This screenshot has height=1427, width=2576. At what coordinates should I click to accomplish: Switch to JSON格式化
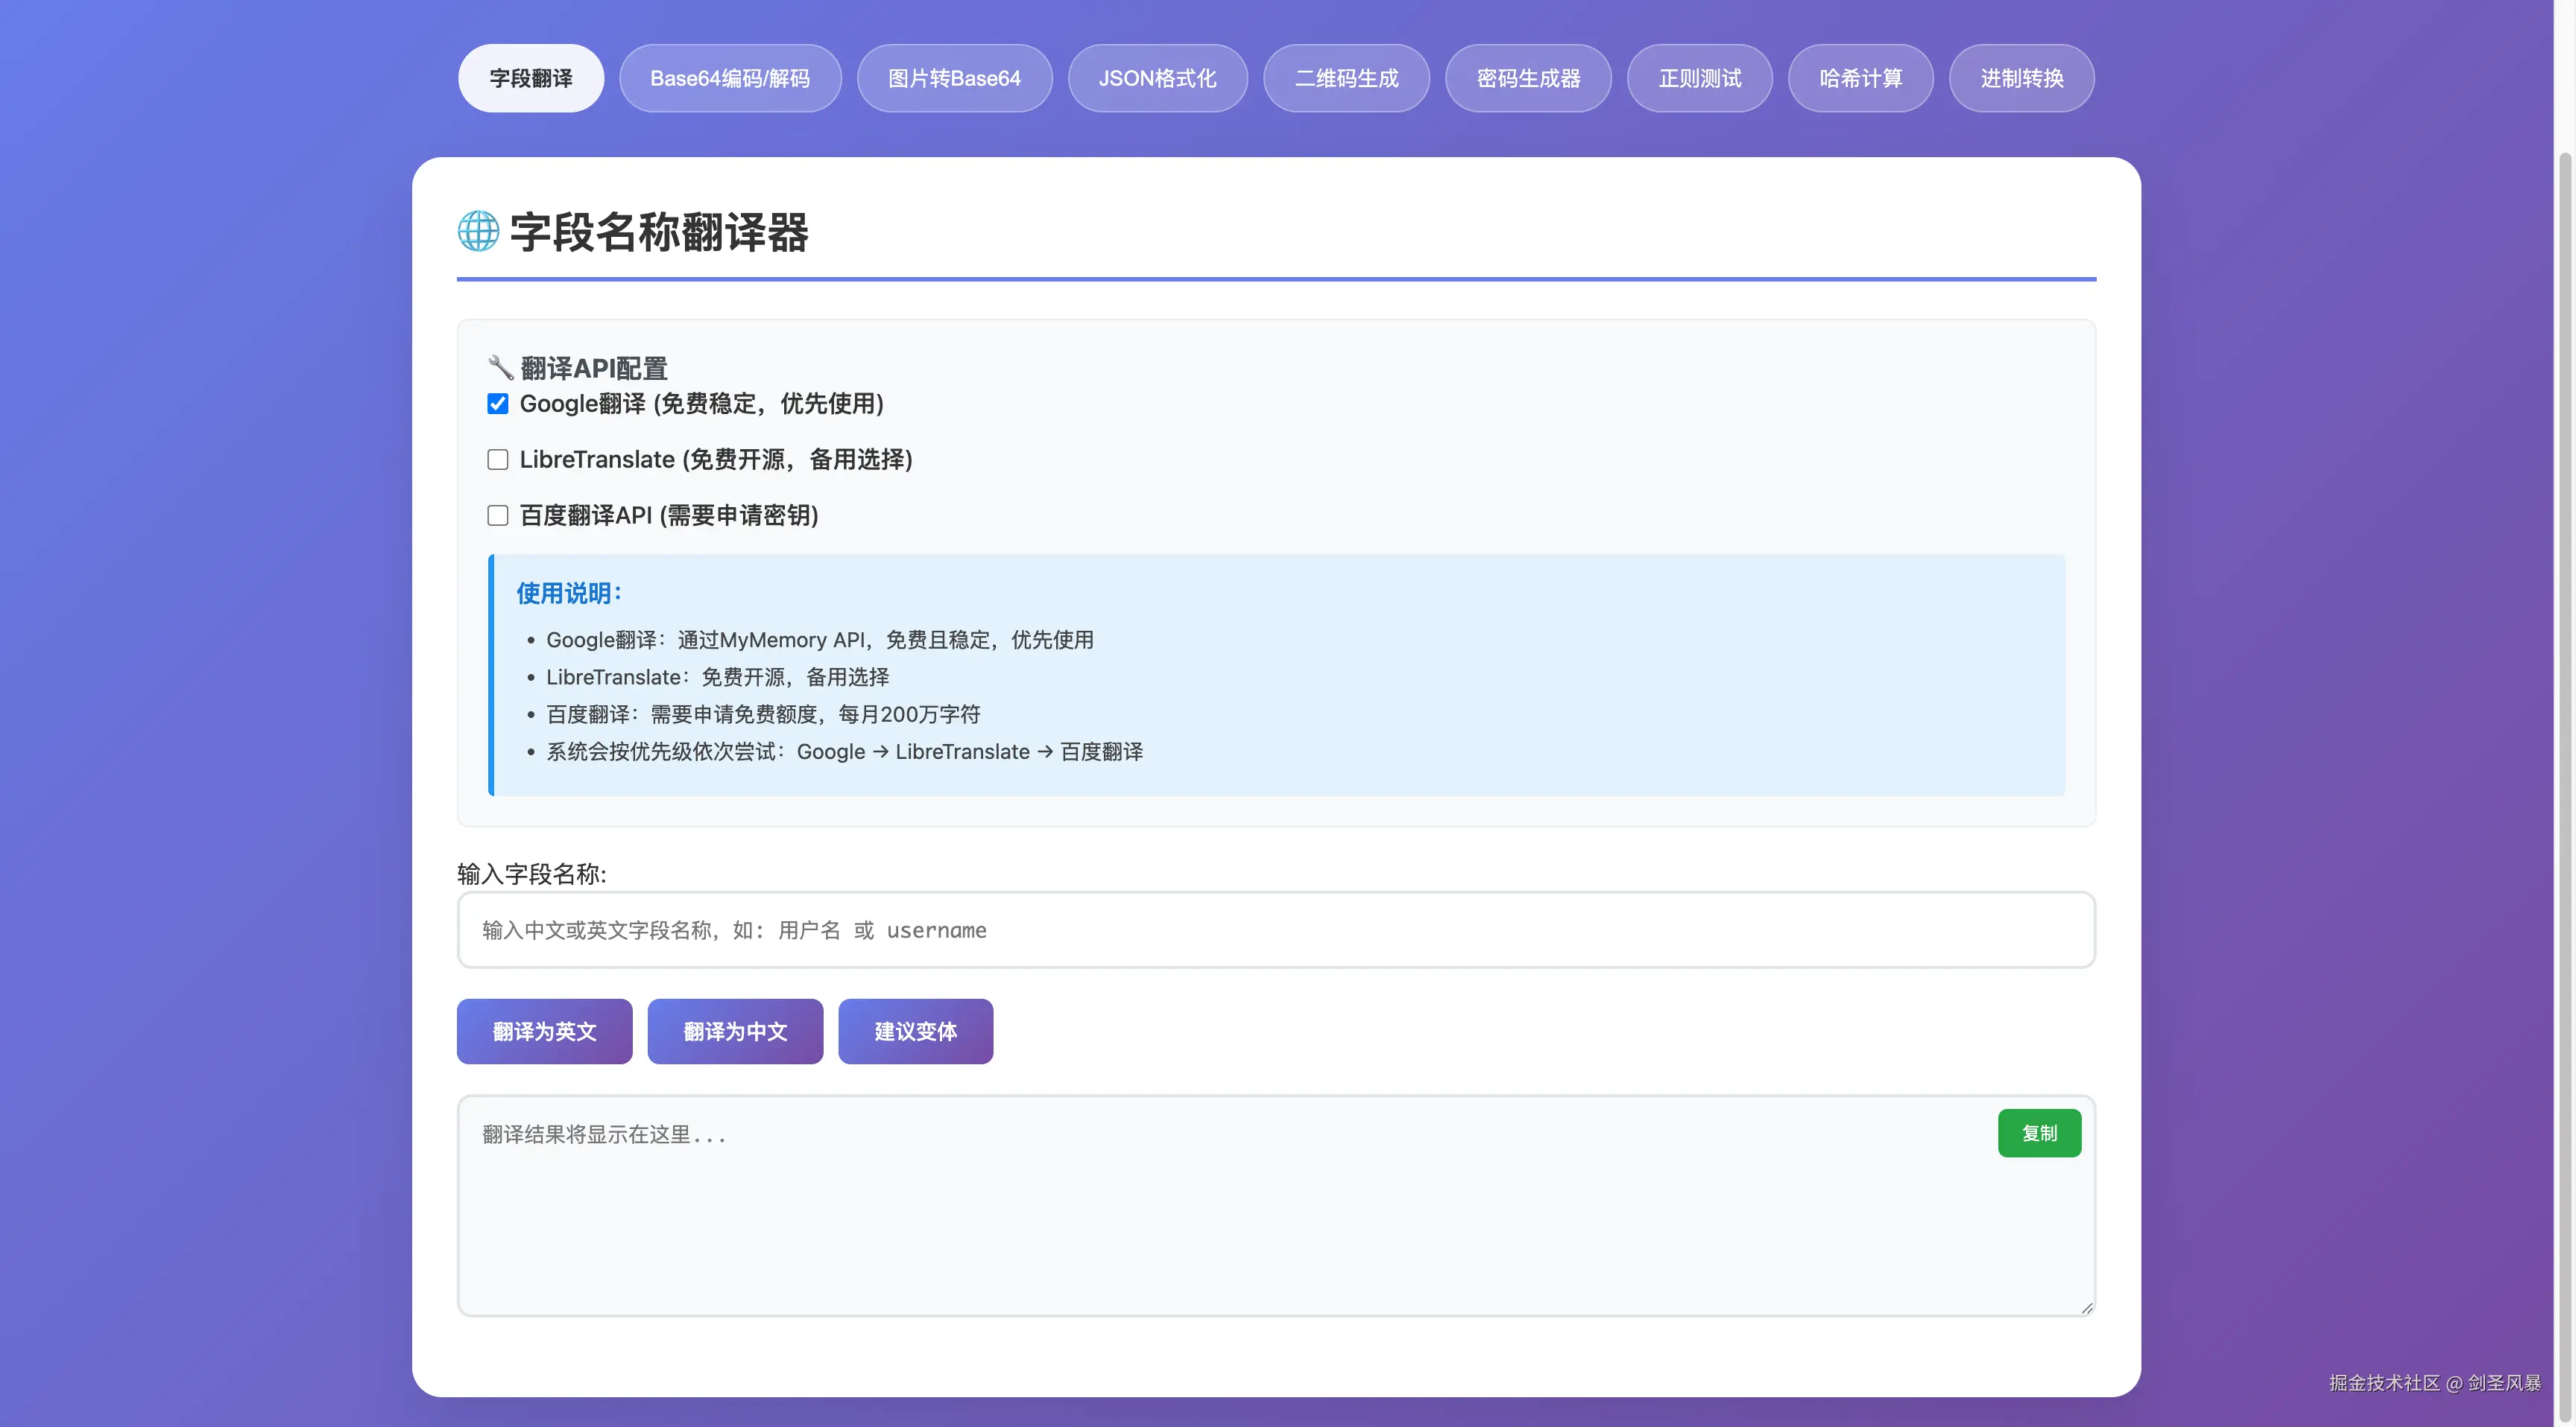pos(1157,78)
